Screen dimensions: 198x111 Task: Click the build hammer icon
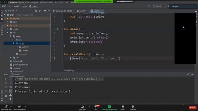tap(148, 6)
